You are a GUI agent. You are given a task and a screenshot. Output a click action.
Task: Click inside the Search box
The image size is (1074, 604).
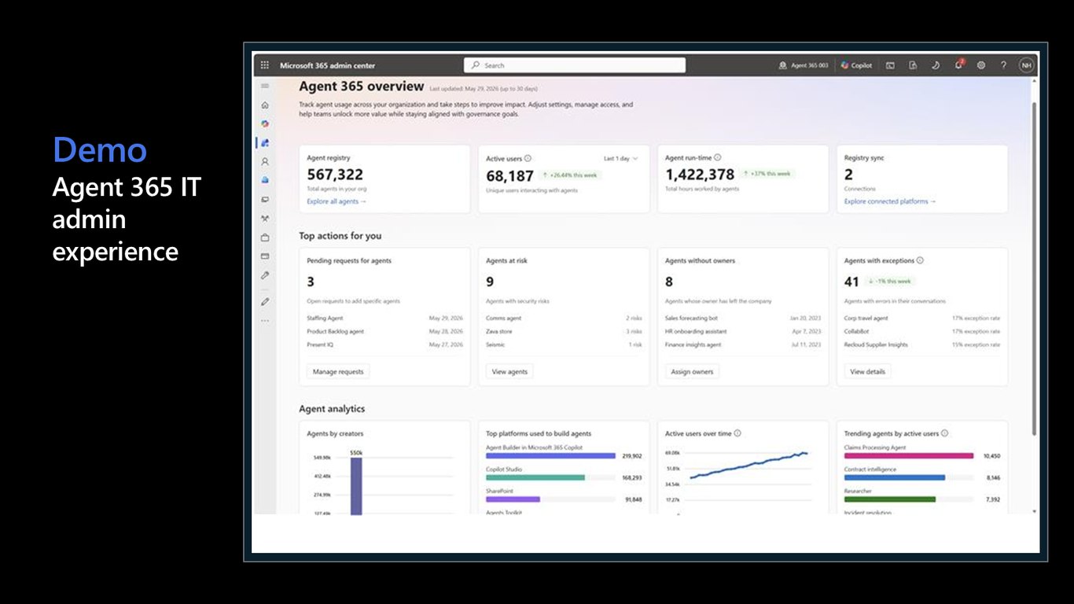tap(575, 65)
